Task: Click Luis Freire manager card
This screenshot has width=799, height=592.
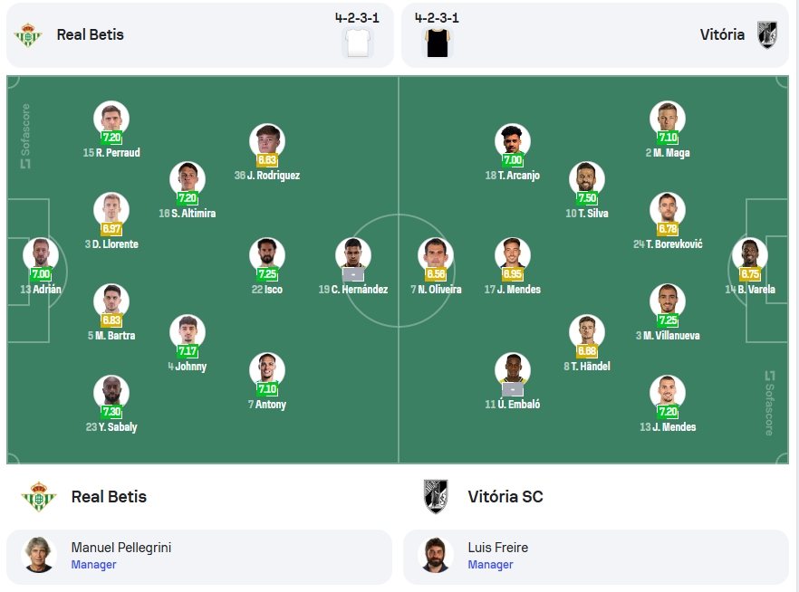Action: pos(596,557)
